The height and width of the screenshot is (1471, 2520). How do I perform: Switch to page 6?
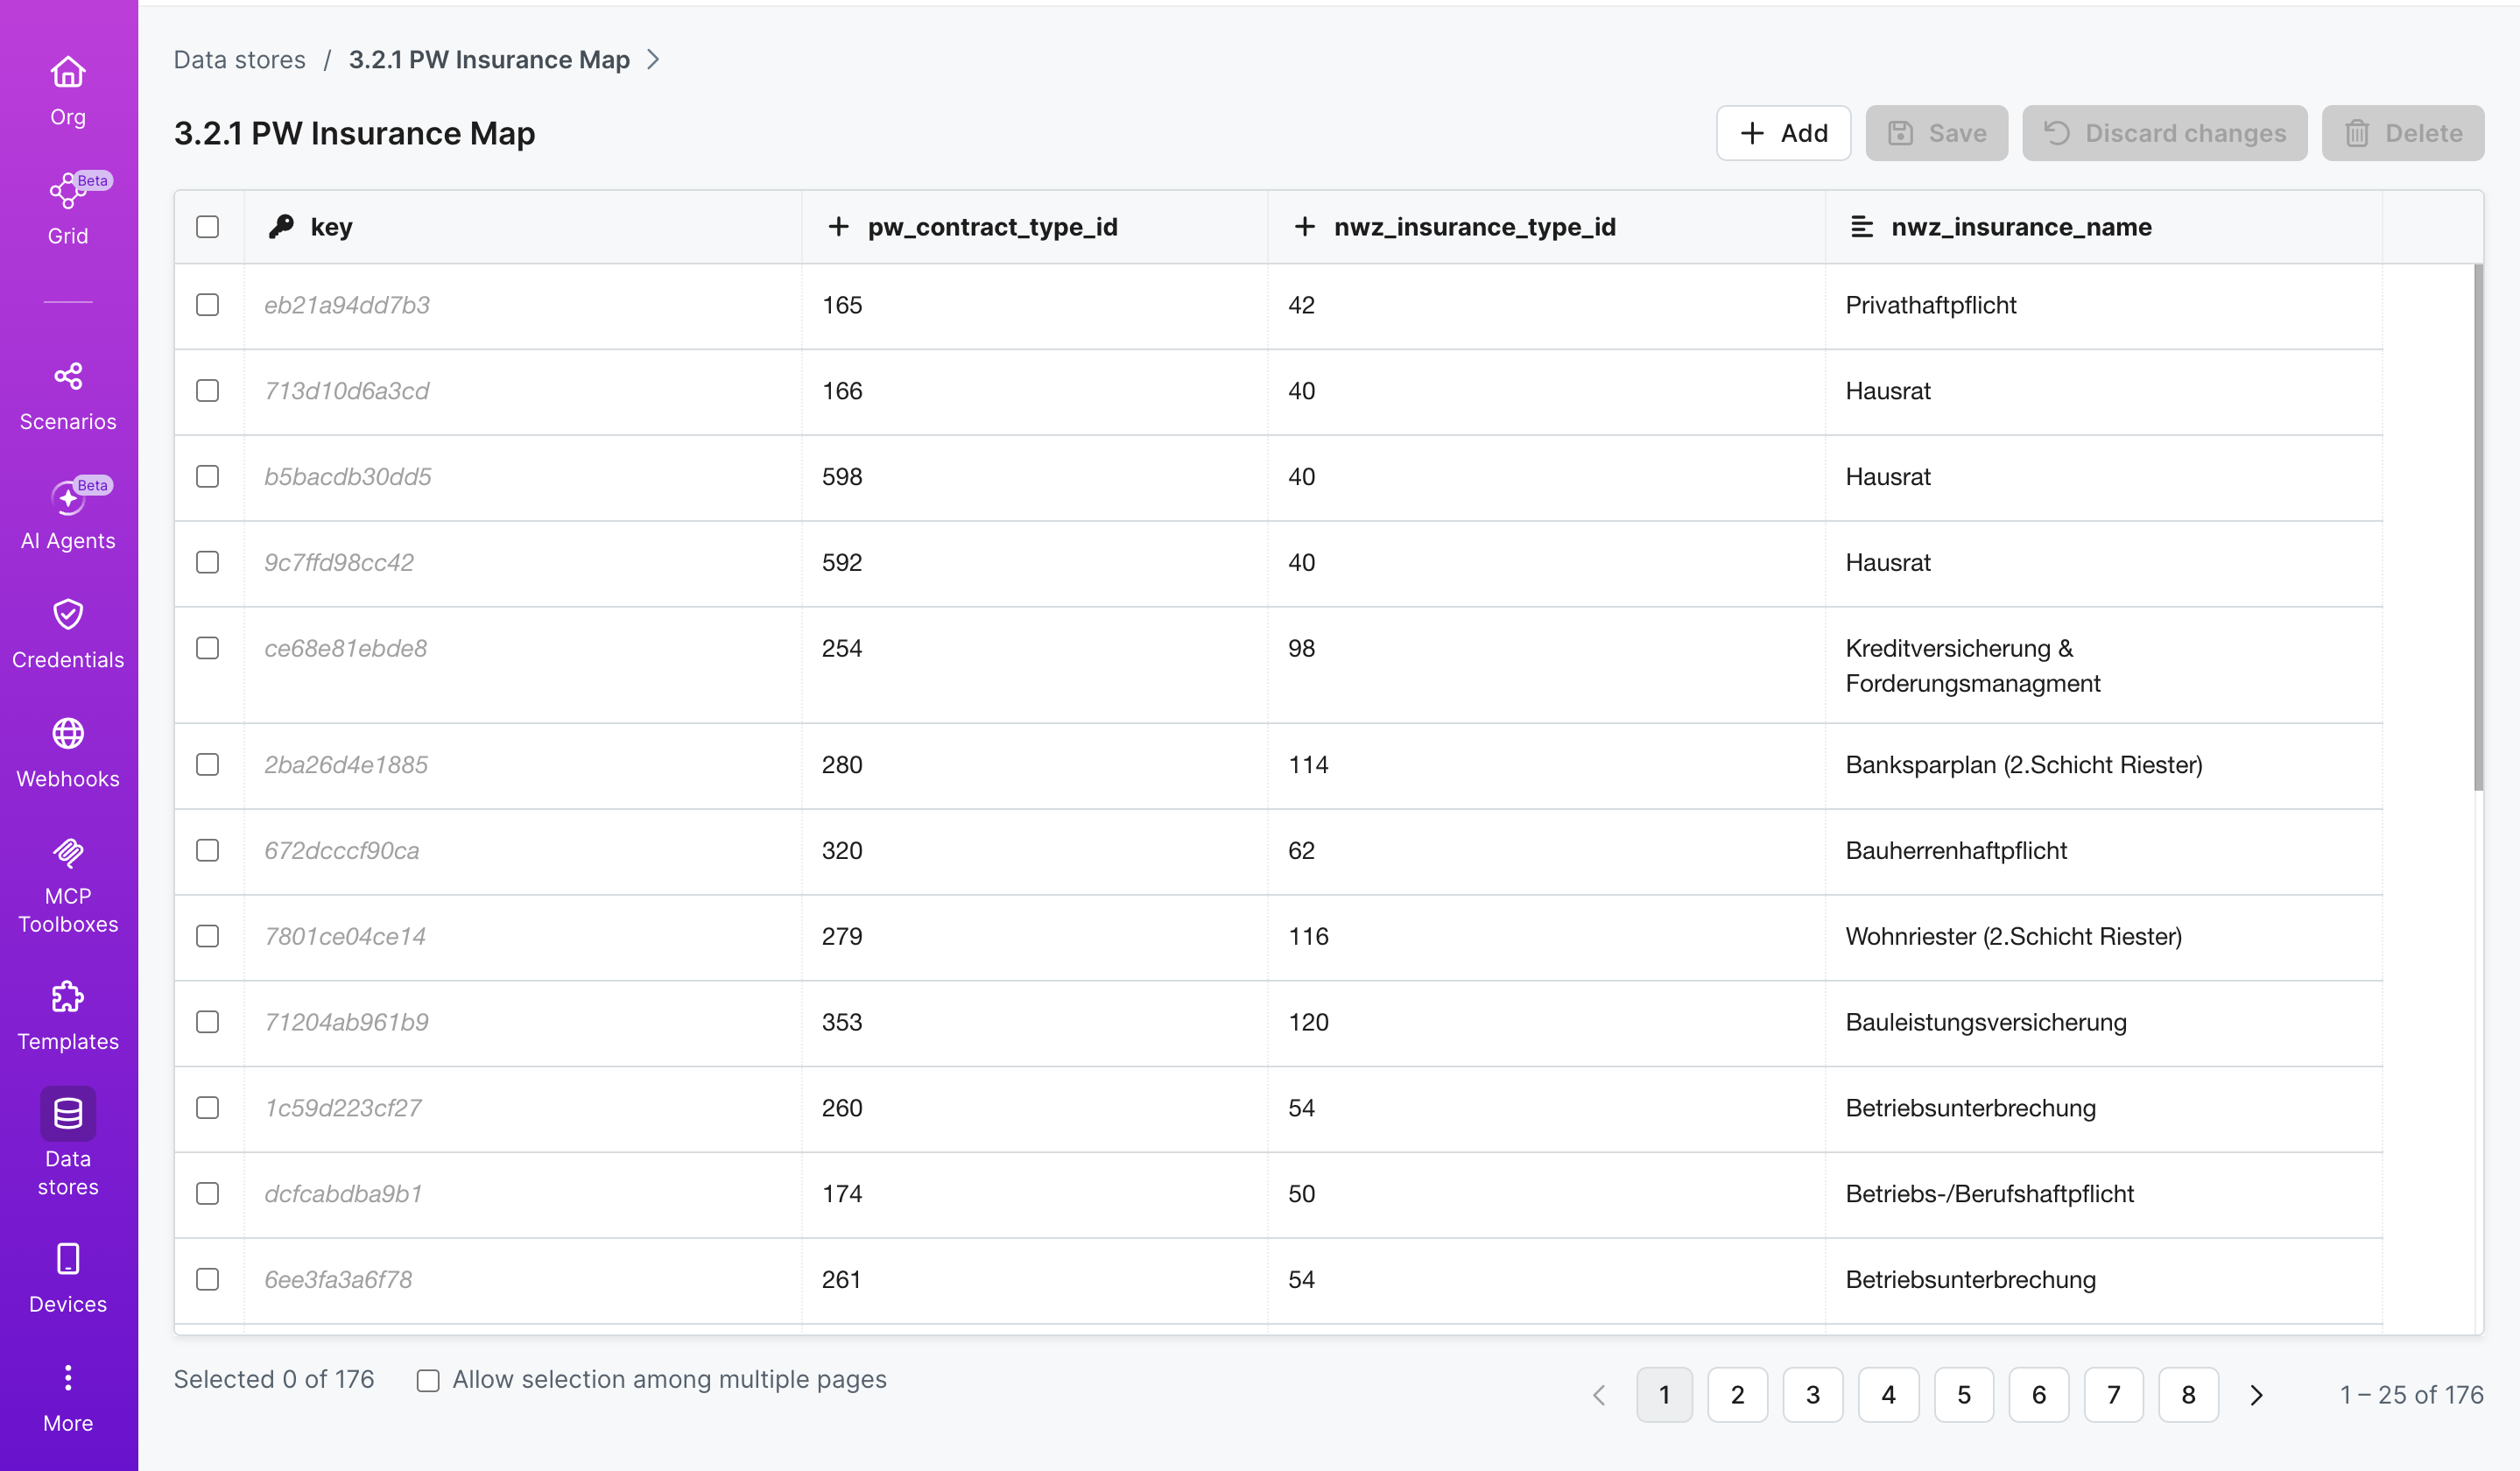click(2039, 1395)
